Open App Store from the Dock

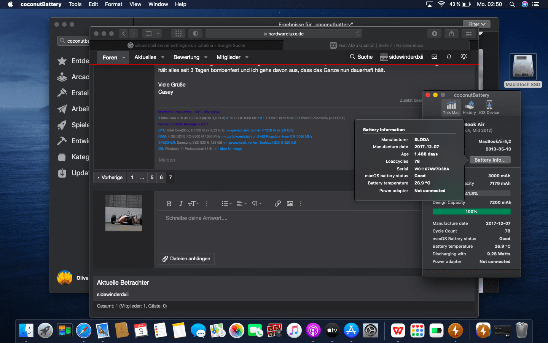[351, 330]
